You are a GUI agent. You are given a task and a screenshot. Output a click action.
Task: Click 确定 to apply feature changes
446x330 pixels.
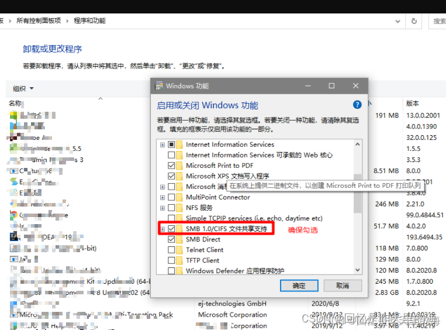click(x=299, y=286)
